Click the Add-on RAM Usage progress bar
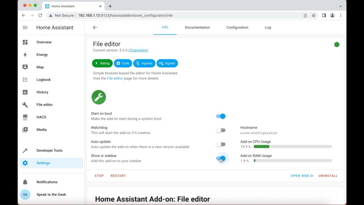This screenshot has width=364, height=205. [x=293, y=161]
